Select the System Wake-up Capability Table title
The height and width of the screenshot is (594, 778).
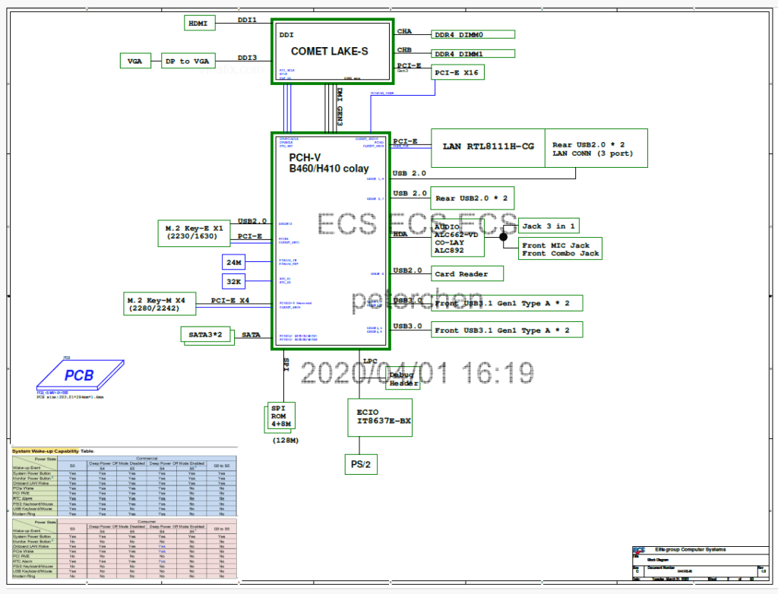pos(52,451)
